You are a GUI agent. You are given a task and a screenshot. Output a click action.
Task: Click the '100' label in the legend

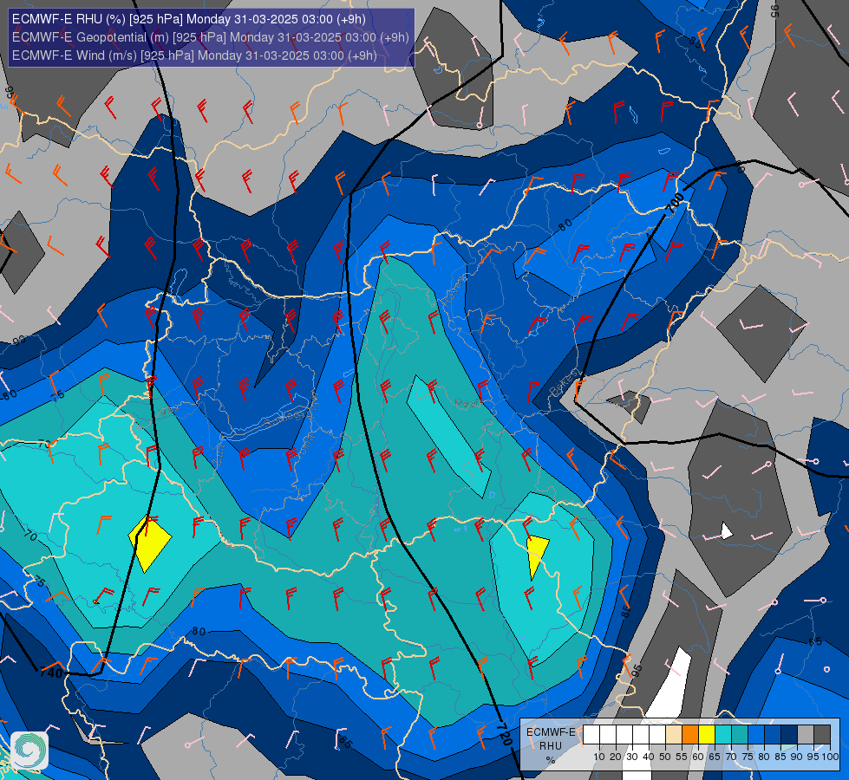coord(830,757)
